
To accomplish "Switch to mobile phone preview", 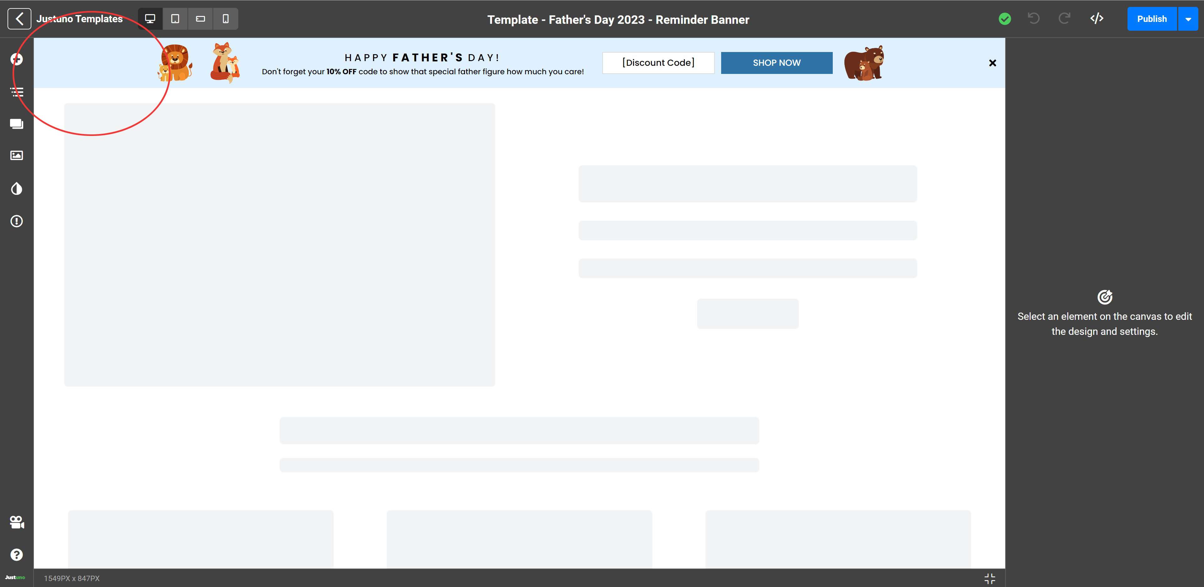I will 226,19.
